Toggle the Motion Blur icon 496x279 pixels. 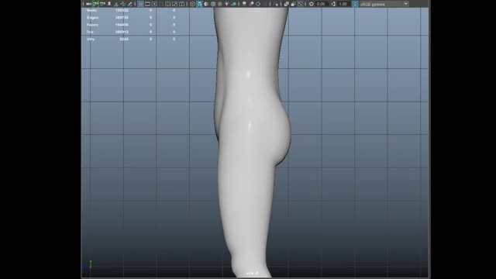pos(251,4)
